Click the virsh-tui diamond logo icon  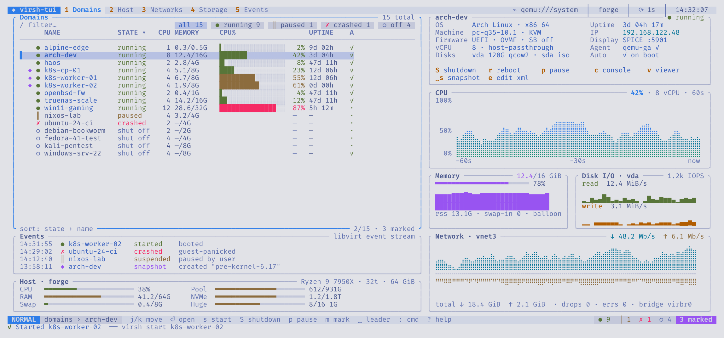tap(14, 10)
